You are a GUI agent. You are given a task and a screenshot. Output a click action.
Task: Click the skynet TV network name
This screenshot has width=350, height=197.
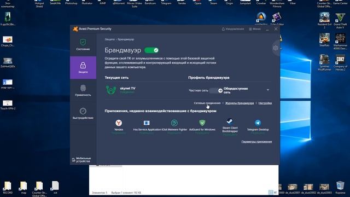(127, 89)
